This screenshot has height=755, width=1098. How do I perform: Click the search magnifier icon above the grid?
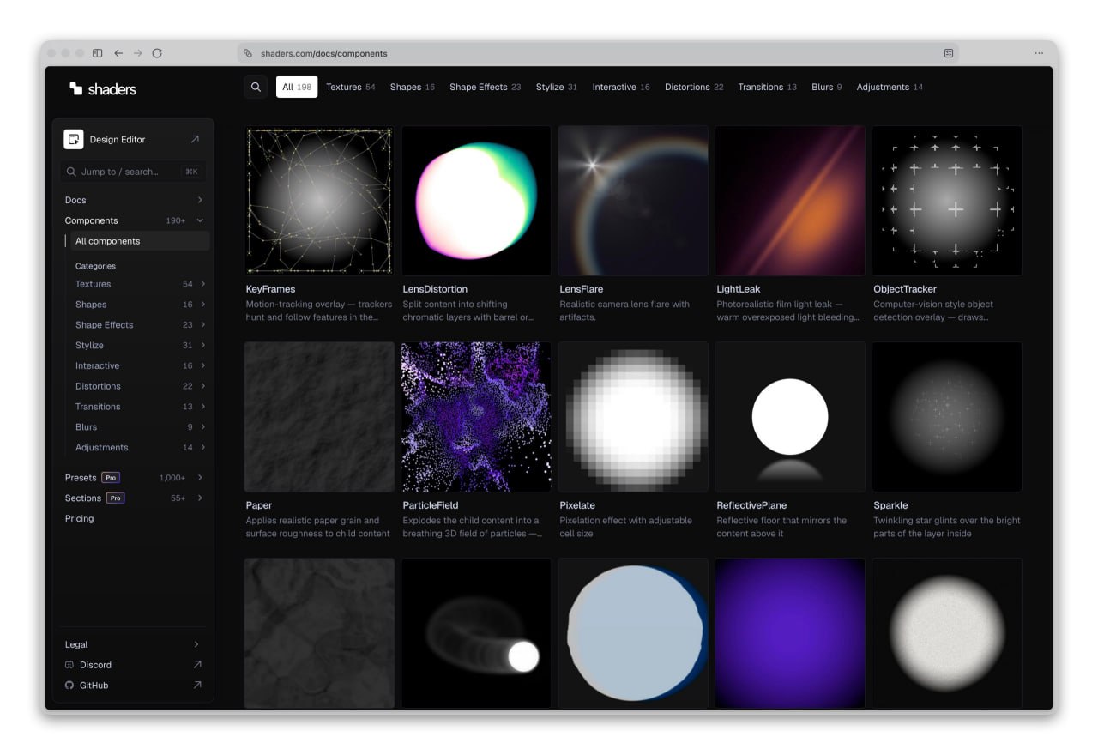pos(256,87)
